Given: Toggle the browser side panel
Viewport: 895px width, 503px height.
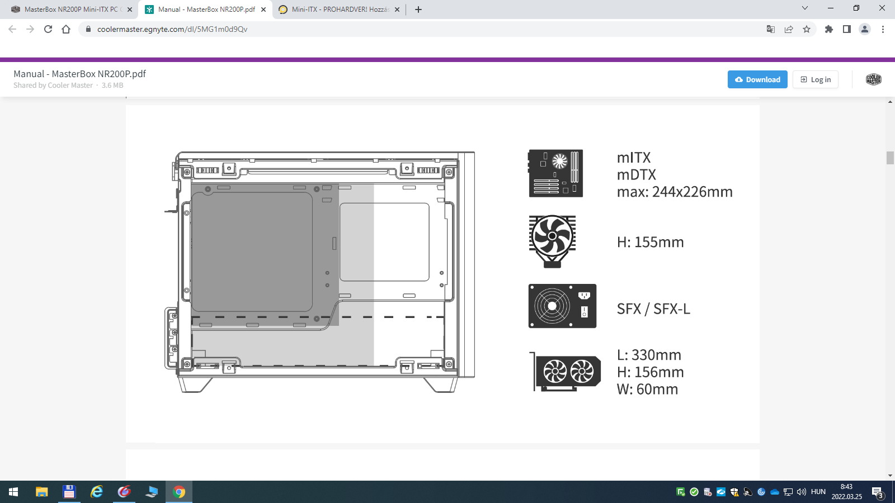Looking at the screenshot, I should pos(847,29).
